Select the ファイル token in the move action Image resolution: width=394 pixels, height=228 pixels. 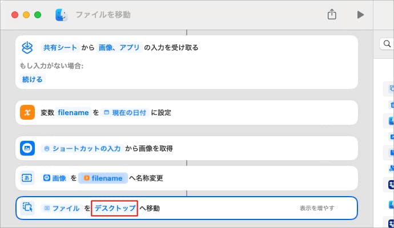pos(62,208)
